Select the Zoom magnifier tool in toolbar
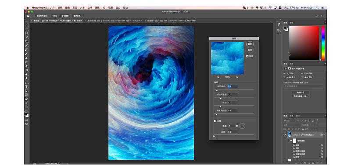 26,103
